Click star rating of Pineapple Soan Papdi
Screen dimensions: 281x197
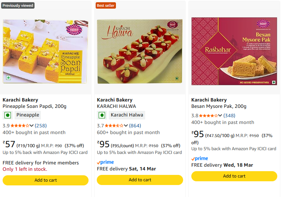click(20, 126)
